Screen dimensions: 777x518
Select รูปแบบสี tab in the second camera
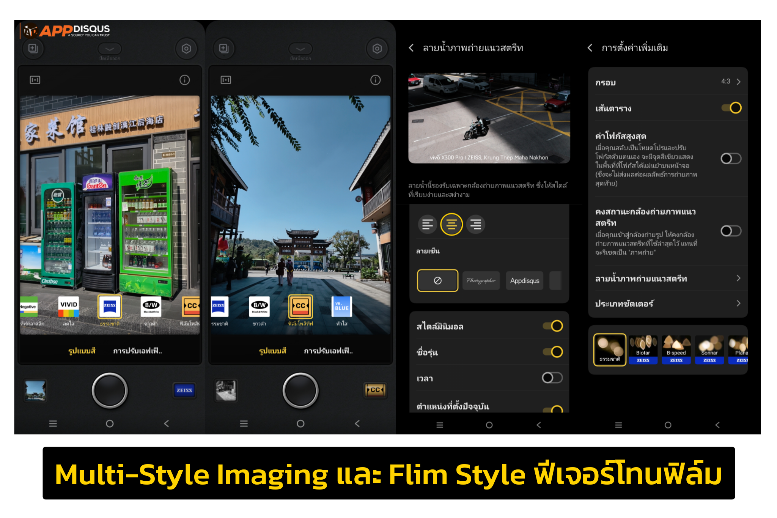click(x=272, y=351)
